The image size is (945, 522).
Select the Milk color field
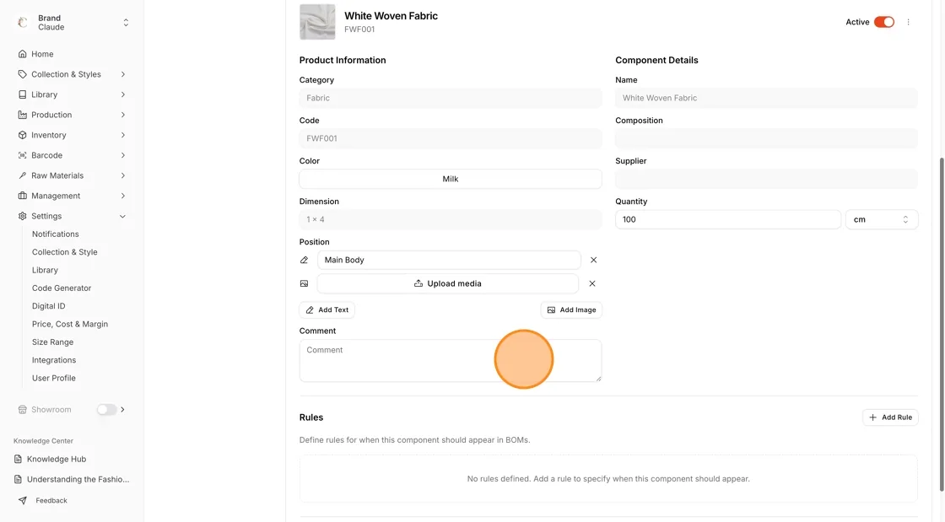click(451, 179)
